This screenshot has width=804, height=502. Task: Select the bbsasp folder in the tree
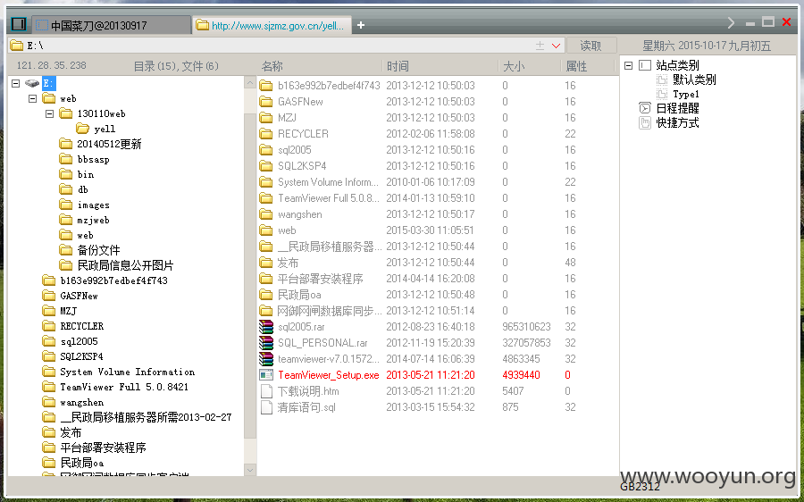click(x=93, y=159)
